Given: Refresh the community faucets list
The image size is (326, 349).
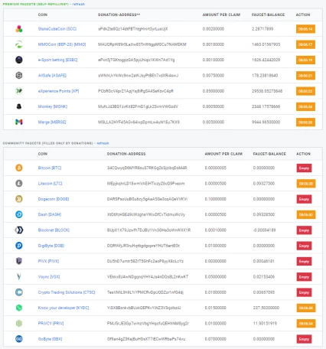Looking at the screenshot, I should 103,143.
